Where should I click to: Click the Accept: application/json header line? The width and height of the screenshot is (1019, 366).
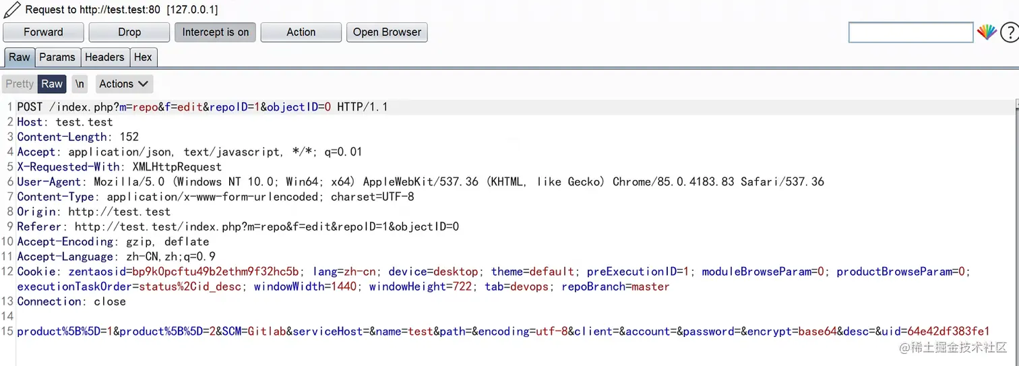pos(189,152)
